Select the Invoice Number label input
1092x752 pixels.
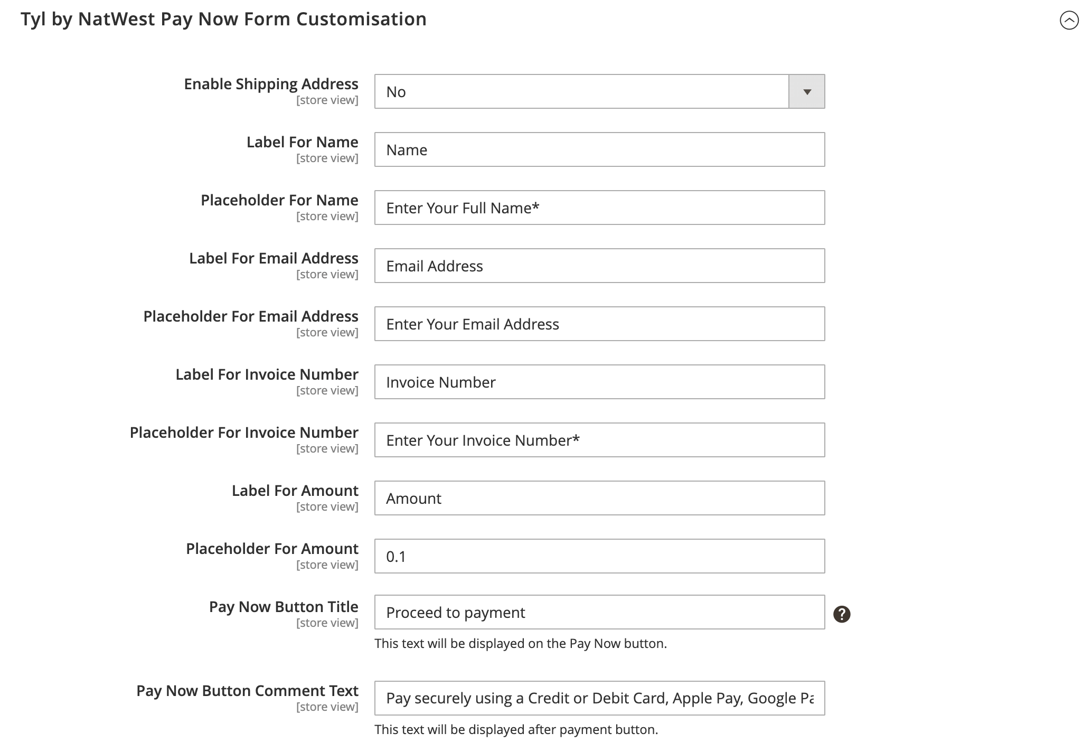(599, 381)
